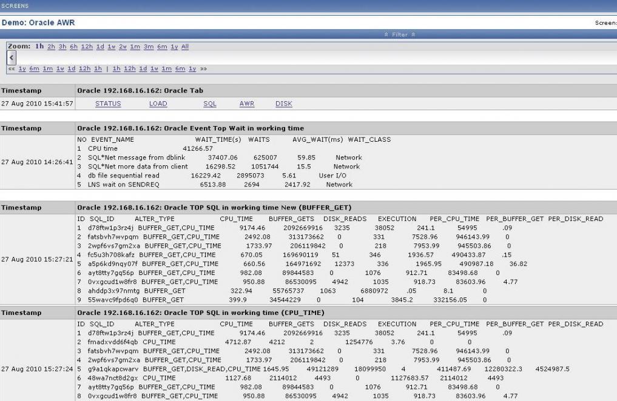Click timestamp '27 Aug 2010 14:26:41'
The width and height of the screenshot is (617, 401).
click(38, 162)
